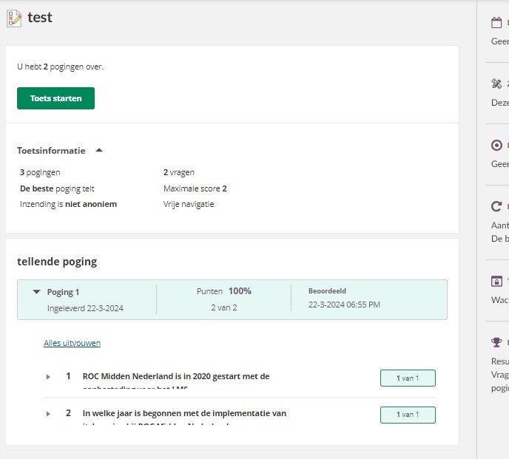
Task: Click the calendar icon in the sidebar
Action: (496, 23)
